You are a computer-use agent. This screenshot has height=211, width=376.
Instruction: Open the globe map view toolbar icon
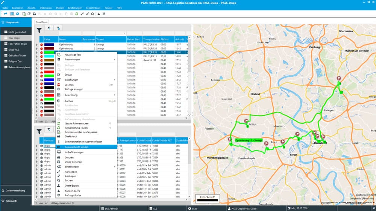[x=18, y=14]
